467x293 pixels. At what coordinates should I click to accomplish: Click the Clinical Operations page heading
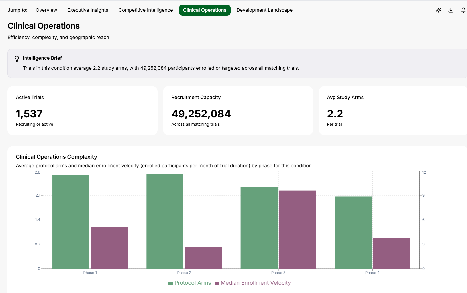tap(44, 26)
